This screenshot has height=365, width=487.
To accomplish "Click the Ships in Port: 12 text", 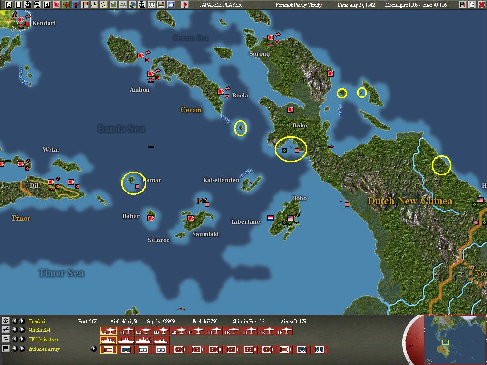I will pos(249,321).
